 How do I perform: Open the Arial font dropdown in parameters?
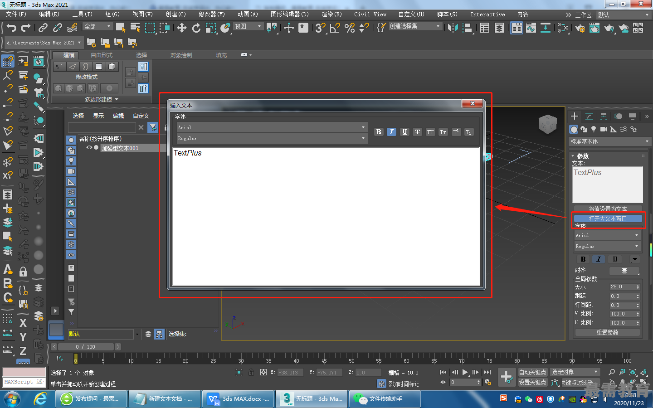tap(607, 235)
